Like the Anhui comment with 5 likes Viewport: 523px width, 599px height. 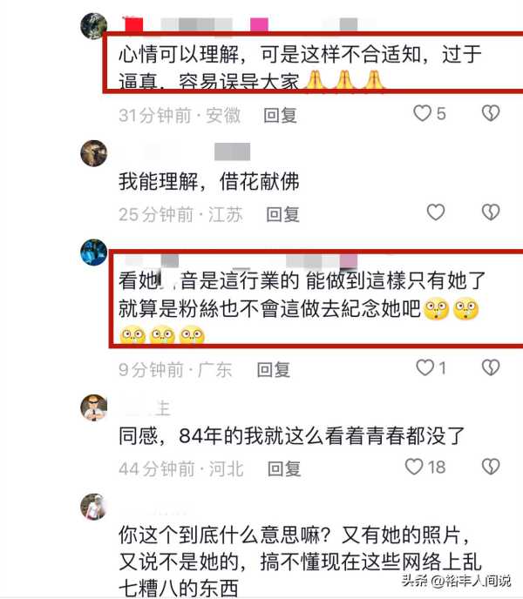(423, 113)
